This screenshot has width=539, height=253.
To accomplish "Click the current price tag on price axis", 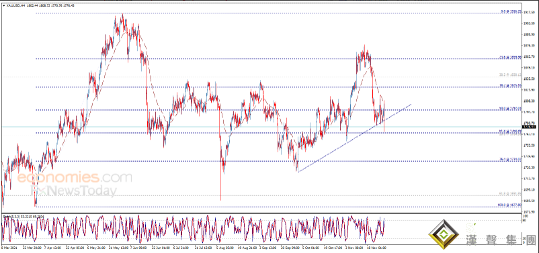I will [530, 127].
